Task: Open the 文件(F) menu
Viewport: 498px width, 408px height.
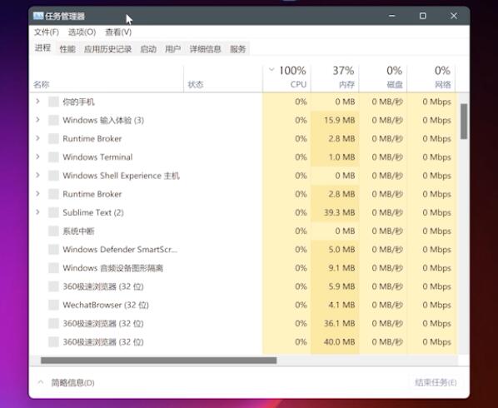Action: point(47,32)
